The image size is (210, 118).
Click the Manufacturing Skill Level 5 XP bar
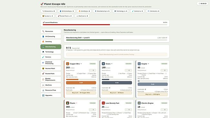coord(117,40)
